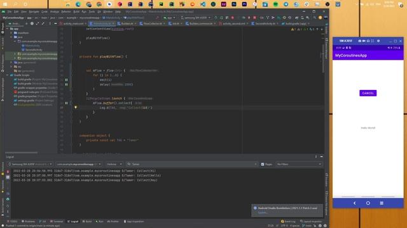Click the Microsoft Edge icon on taskbar

tap(78, 4)
